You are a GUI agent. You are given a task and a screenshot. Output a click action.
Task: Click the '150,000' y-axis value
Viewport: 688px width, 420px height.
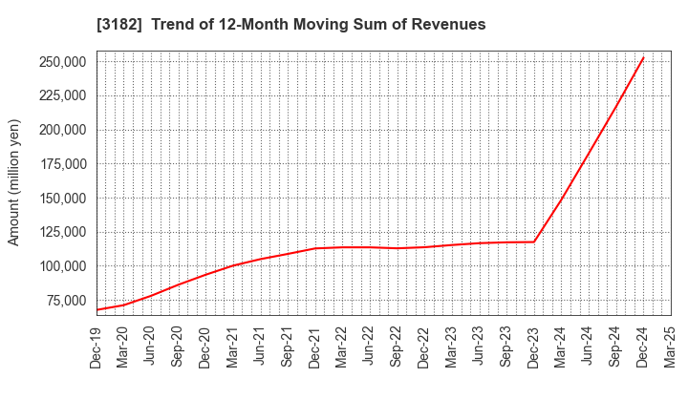64,199
